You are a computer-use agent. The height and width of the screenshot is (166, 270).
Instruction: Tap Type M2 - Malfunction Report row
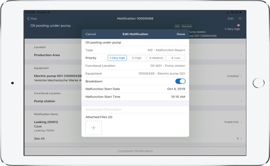[135, 50]
